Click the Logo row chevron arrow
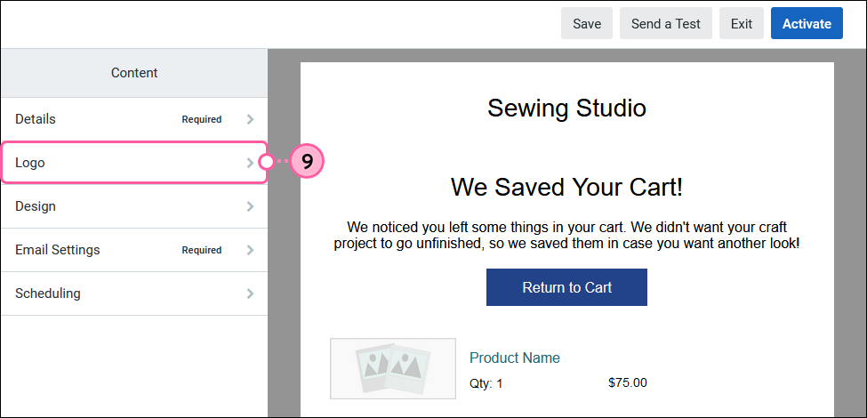This screenshot has width=867, height=418. point(251,163)
